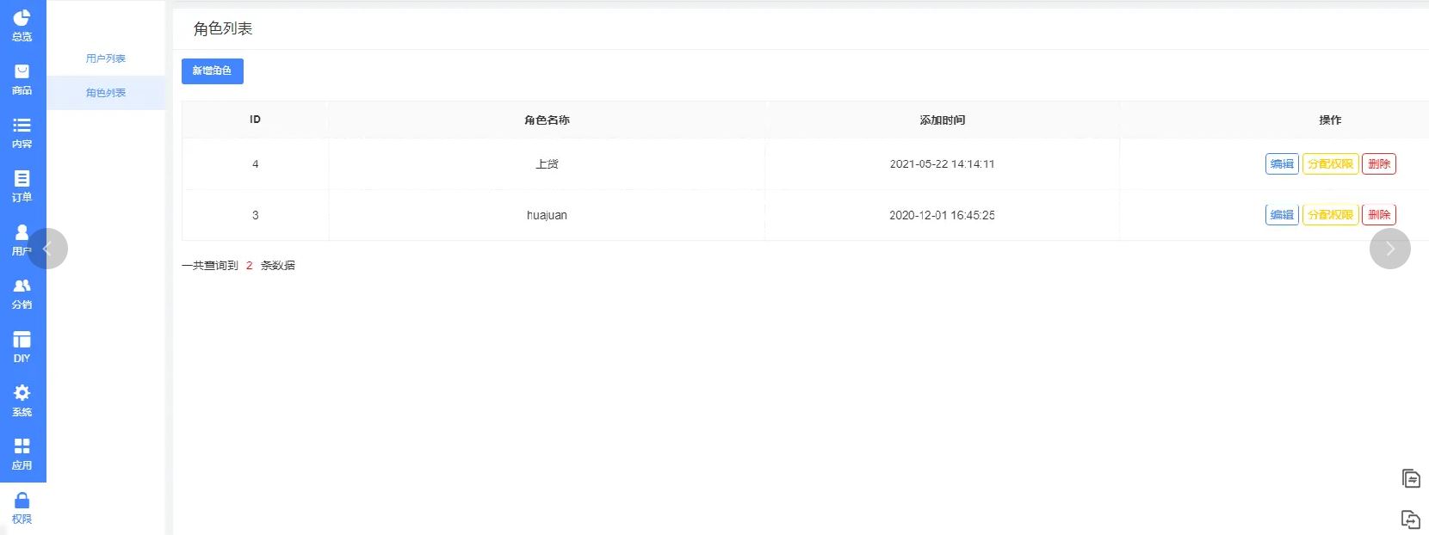Assign permissions for the 上货 role
Screen dimensions: 1429x535
click(1330, 164)
